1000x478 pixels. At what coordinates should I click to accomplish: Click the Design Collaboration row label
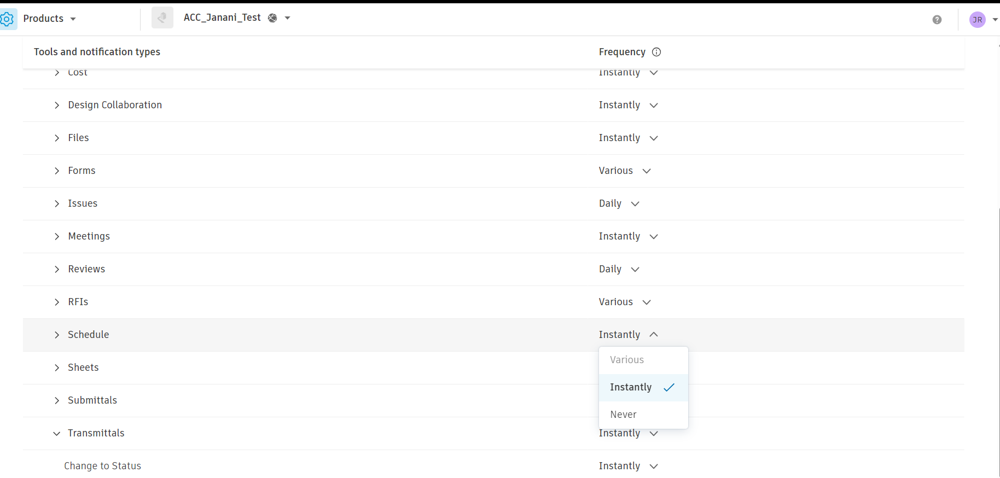[115, 105]
